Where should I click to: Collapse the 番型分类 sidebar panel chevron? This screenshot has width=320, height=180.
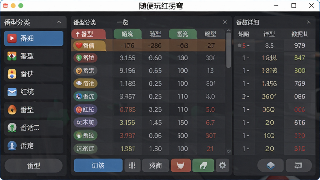coord(59,22)
